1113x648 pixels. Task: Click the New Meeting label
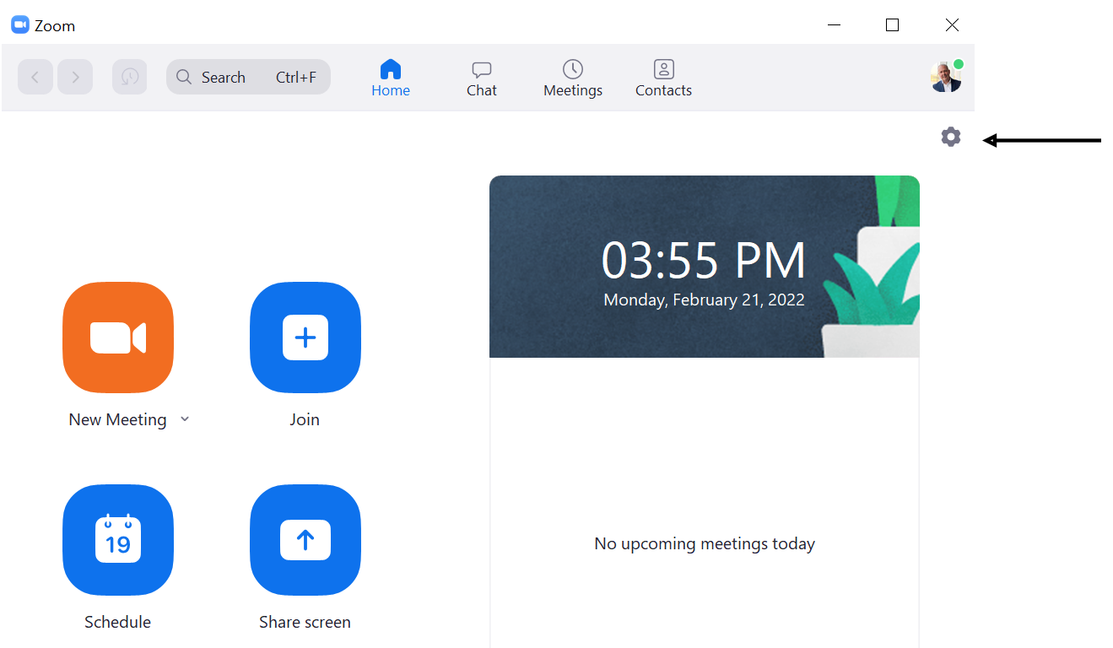click(x=117, y=419)
